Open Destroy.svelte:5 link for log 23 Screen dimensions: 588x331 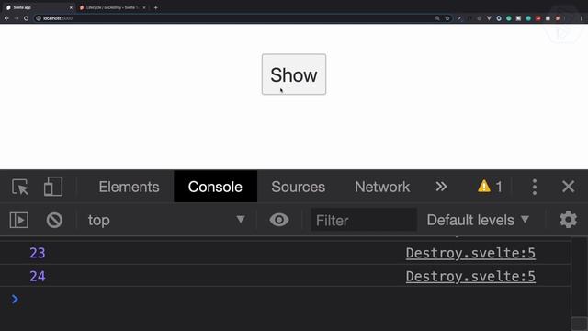[x=470, y=253]
